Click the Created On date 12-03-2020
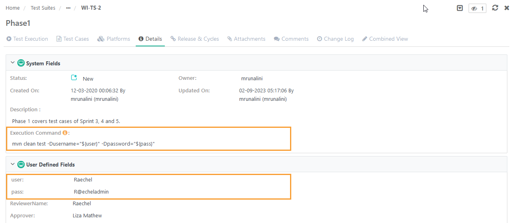511x223 pixels. click(x=98, y=91)
